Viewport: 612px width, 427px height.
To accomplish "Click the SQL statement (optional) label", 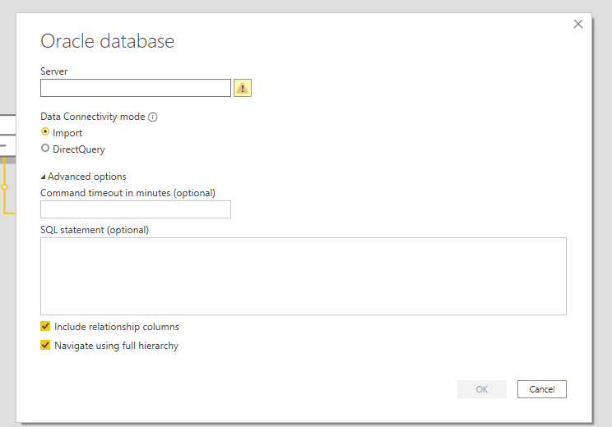I will coord(95,230).
